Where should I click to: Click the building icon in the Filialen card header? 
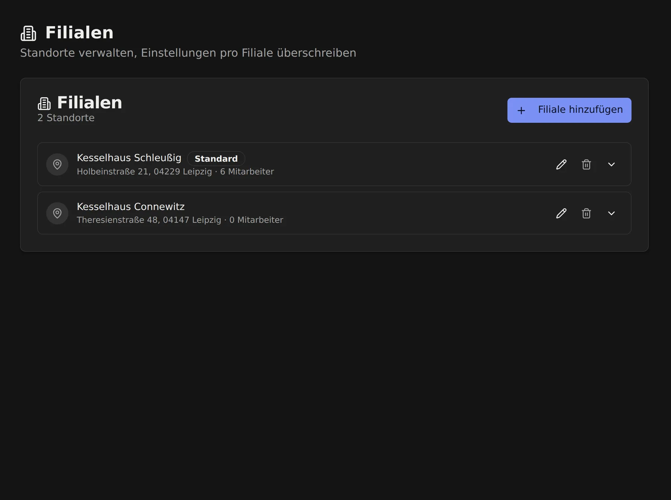tap(44, 103)
